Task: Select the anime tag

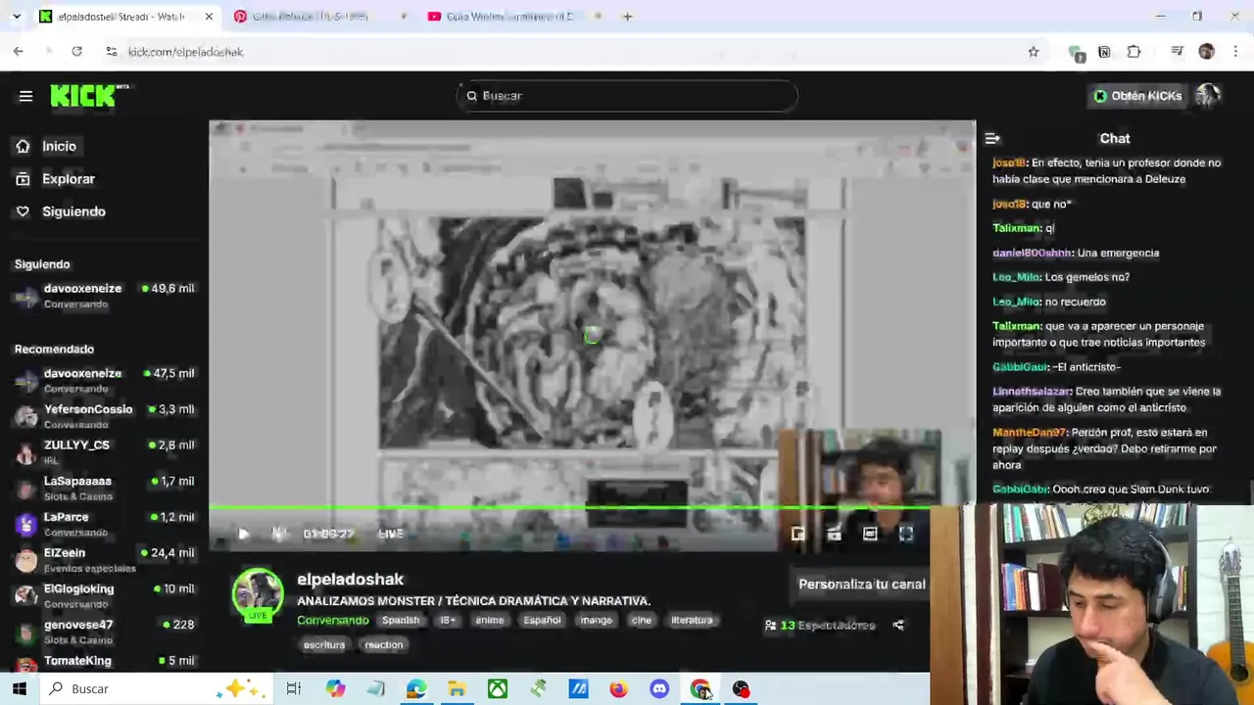Action: pos(490,620)
